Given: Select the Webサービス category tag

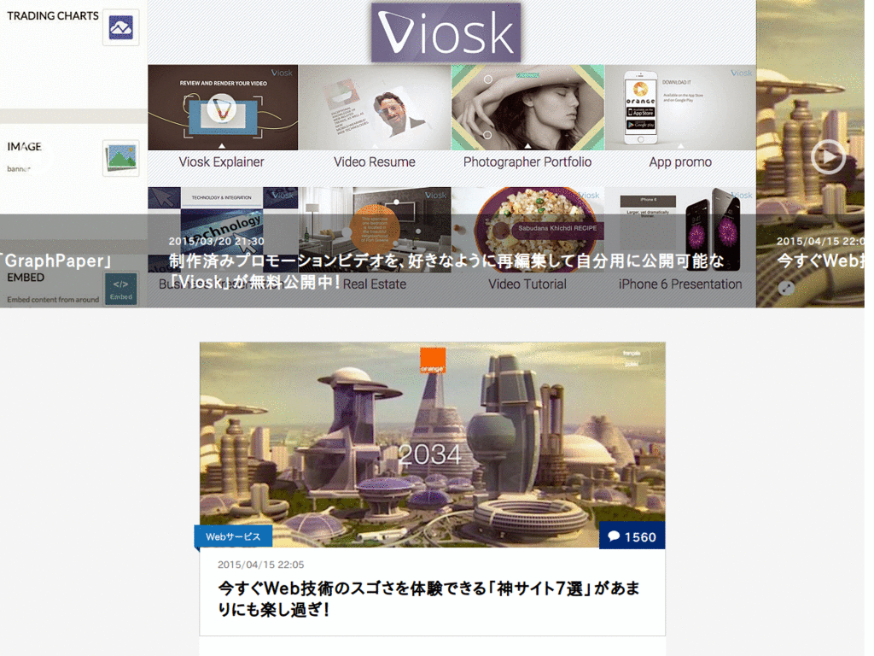Looking at the screenshot, I should [x=233, y=536].
